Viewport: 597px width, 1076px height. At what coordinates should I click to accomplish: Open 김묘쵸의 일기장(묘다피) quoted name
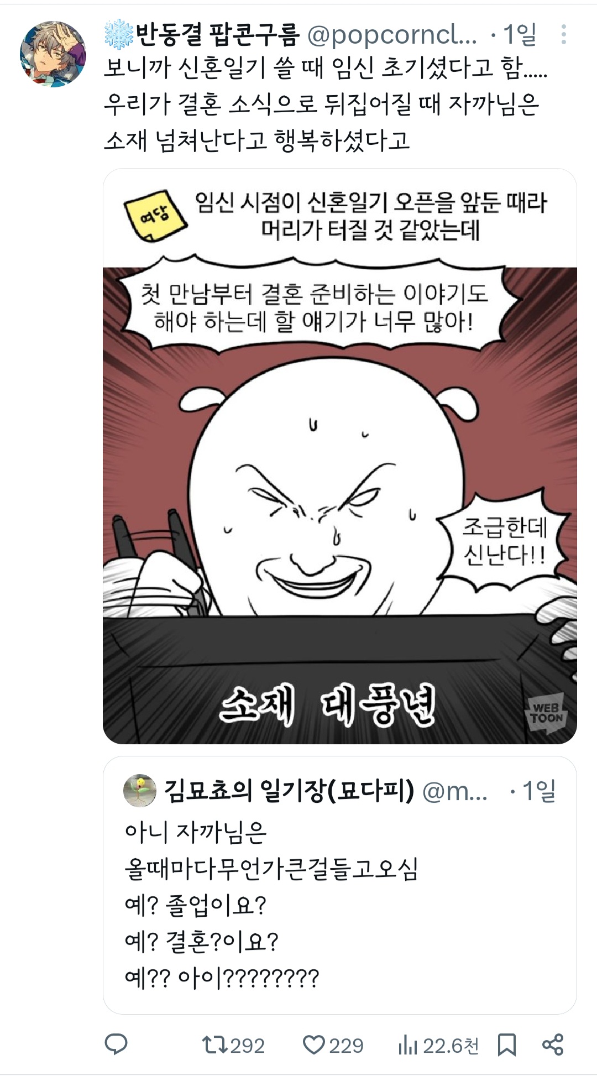289,791
